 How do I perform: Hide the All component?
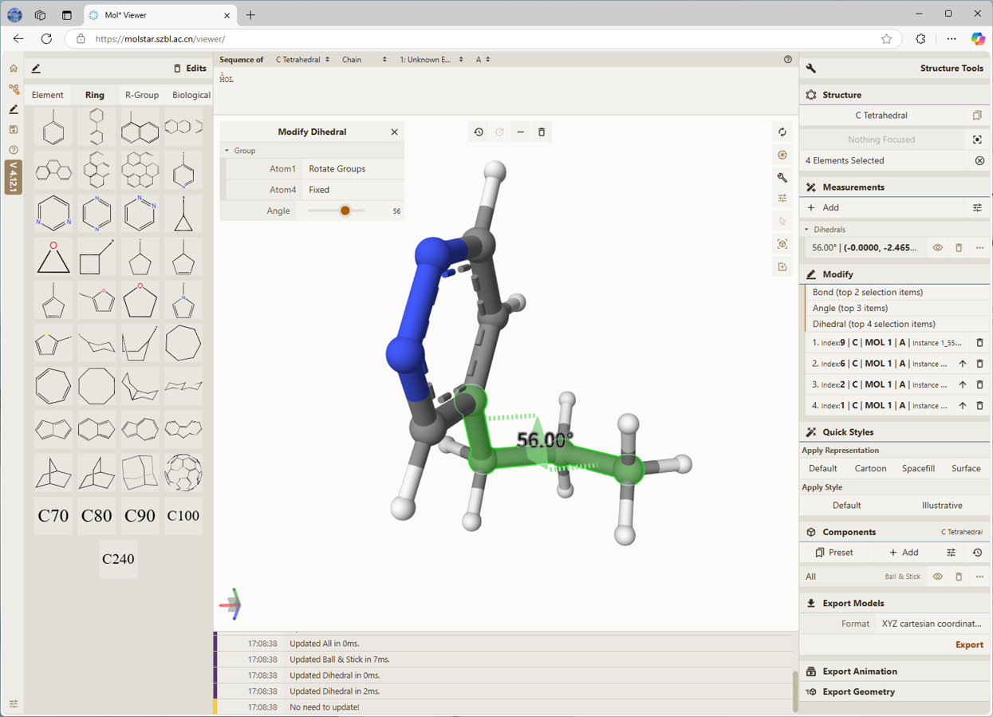tap(938, 577)
